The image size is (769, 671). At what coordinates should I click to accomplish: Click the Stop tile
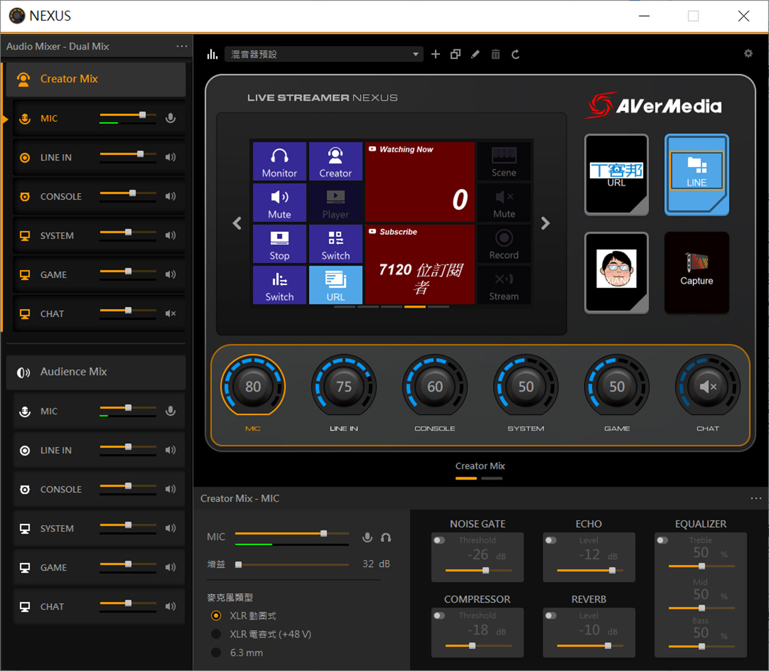[x=279, y=244]
